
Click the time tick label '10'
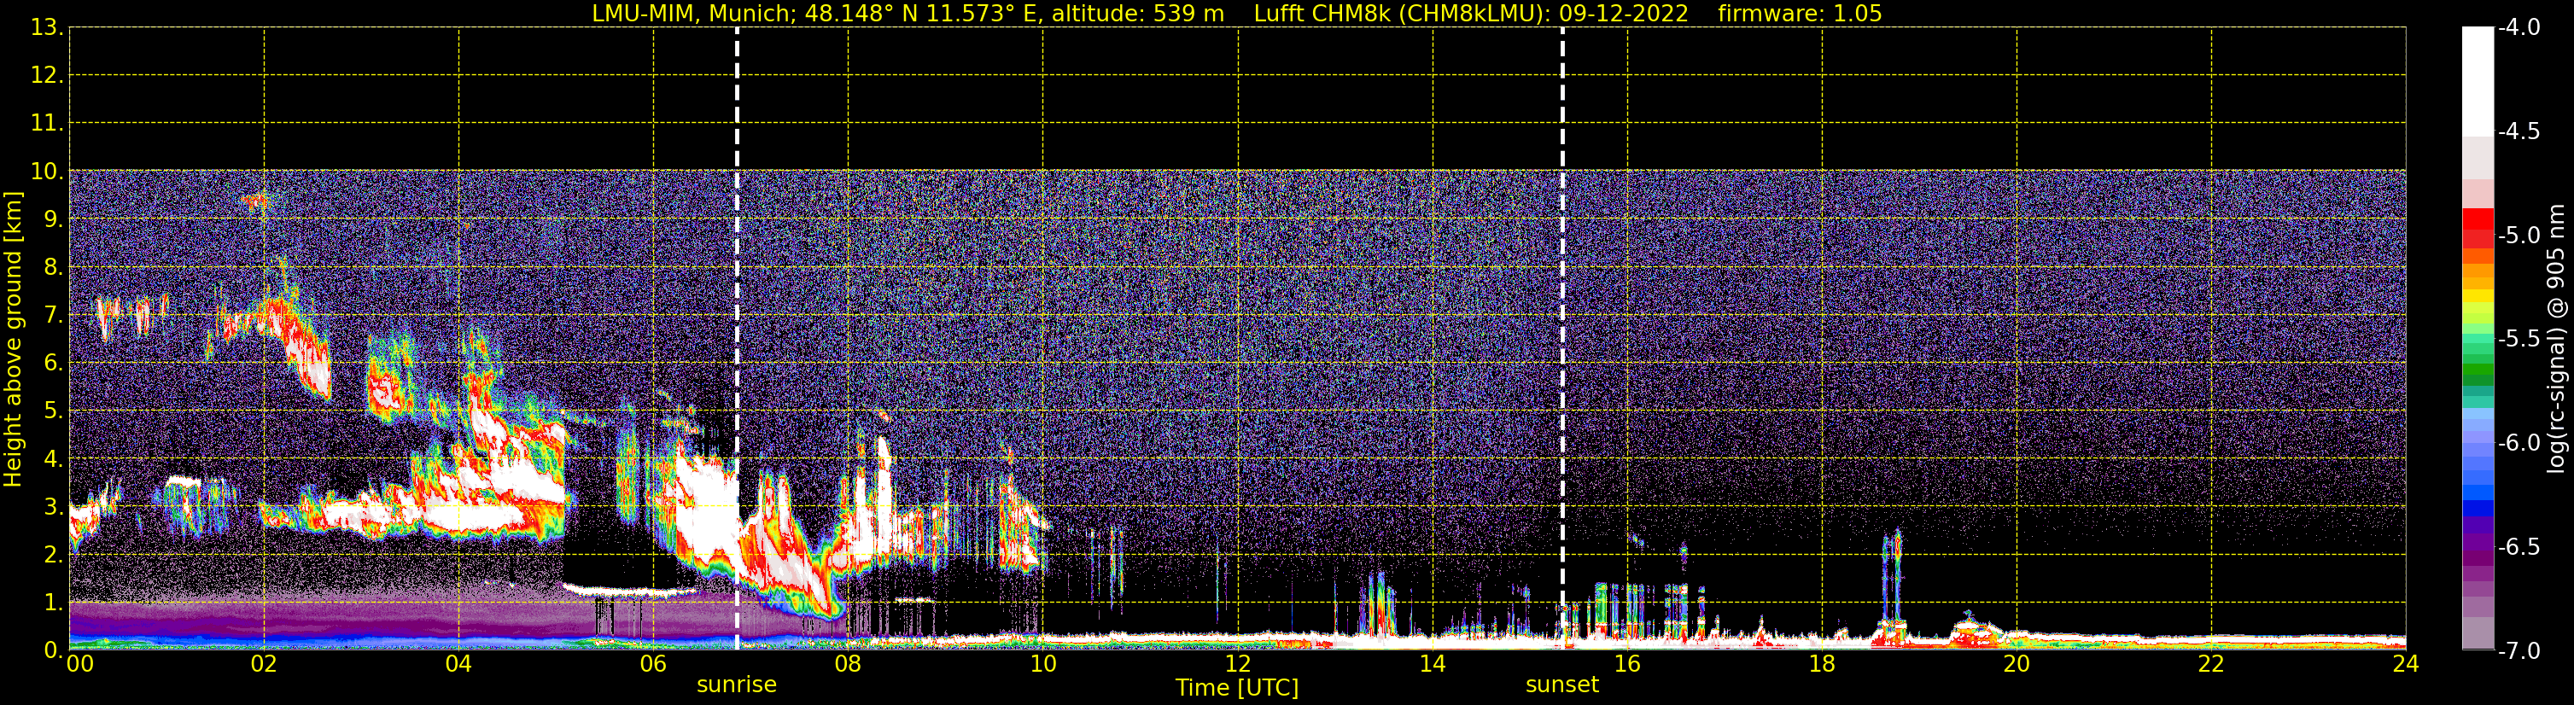pyautogui.click(x=1043, y=665)
